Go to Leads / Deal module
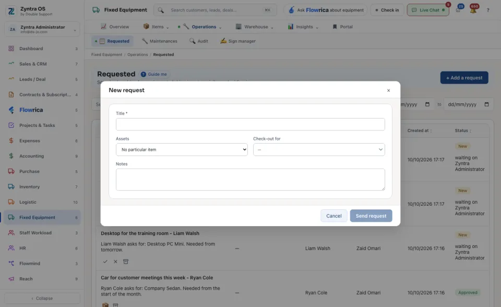 [x=42, y=79]
